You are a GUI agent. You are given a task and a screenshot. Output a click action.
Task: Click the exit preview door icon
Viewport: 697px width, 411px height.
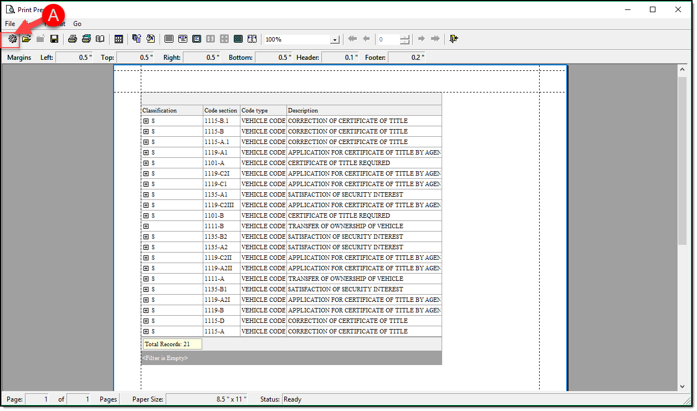click(454, 39)
